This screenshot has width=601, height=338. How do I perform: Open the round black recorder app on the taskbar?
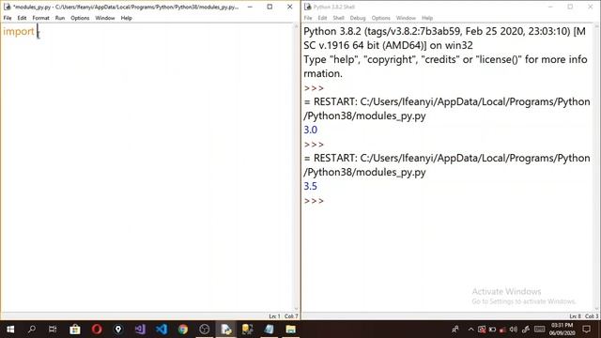205,330
